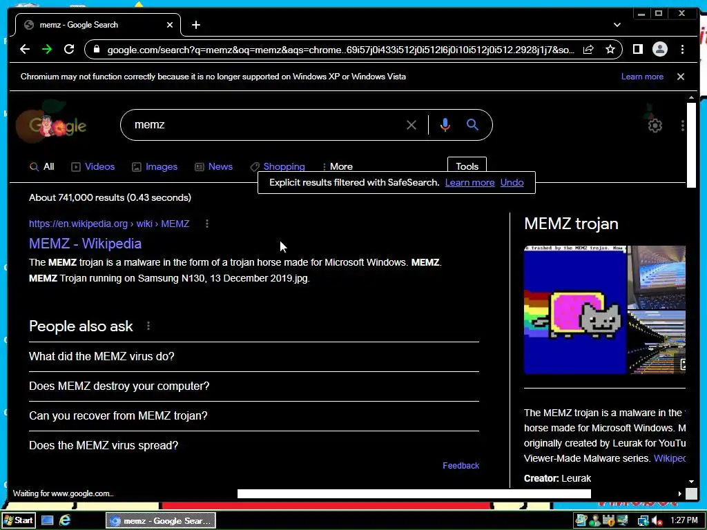The height and width of the screenshot is (530, 707).
Task: Launch Internet Explorer from quick launch
Action: tap(66, 520)
